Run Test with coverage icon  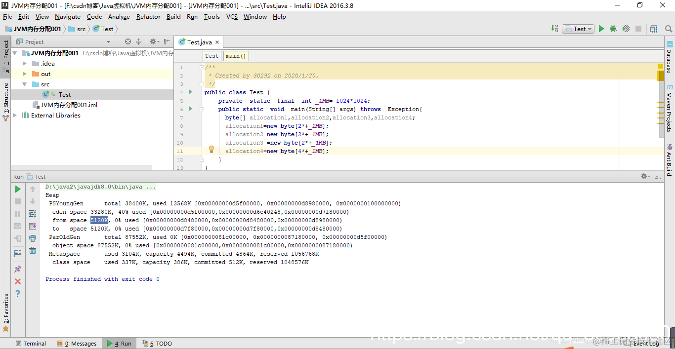point(626,29)
